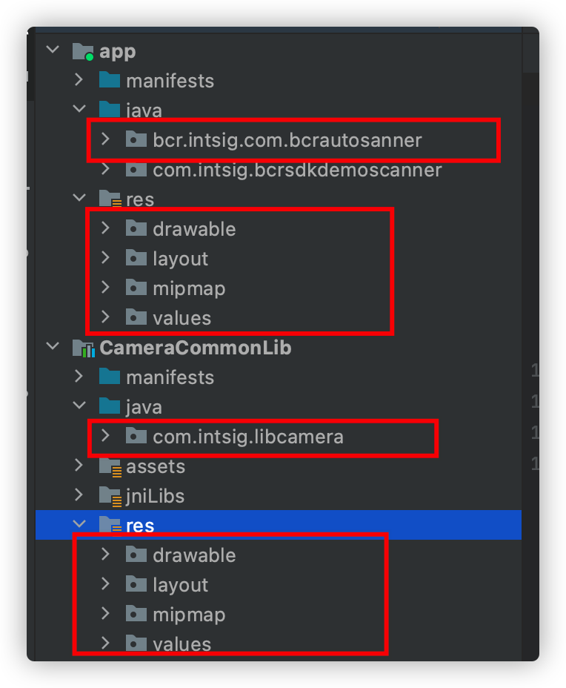Screen dimensions: 566x688
Task: Collapse the CameraCommonLib module node
Action: (x=53, y=345)
